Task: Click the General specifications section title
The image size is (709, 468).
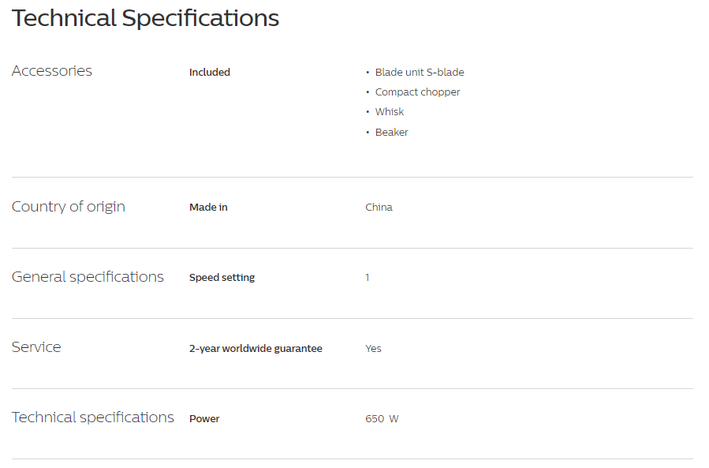Action: (x=88, y=277)
